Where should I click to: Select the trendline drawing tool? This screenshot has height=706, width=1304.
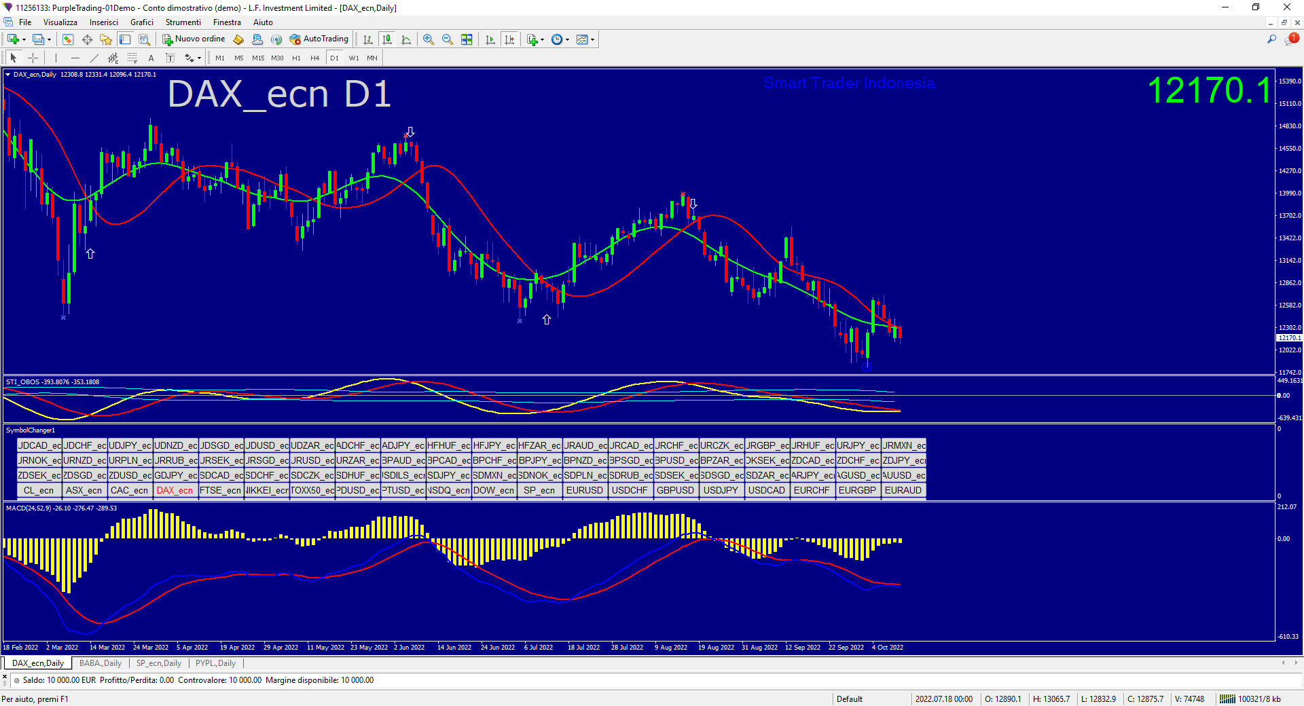click(94, 58)
